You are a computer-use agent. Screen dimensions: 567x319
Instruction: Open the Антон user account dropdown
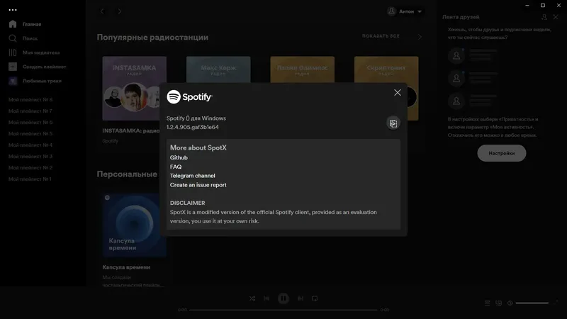coord(404,11)
